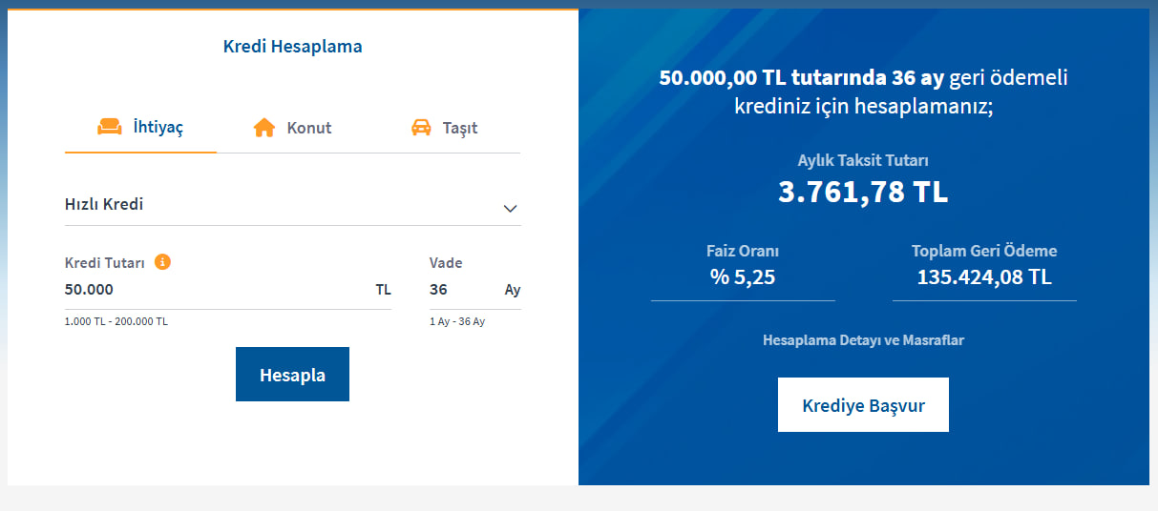This screenshot has width=1158, height=511.
Task: Open the Kredi Tutarı info icon
Action: tap(162, 262)
